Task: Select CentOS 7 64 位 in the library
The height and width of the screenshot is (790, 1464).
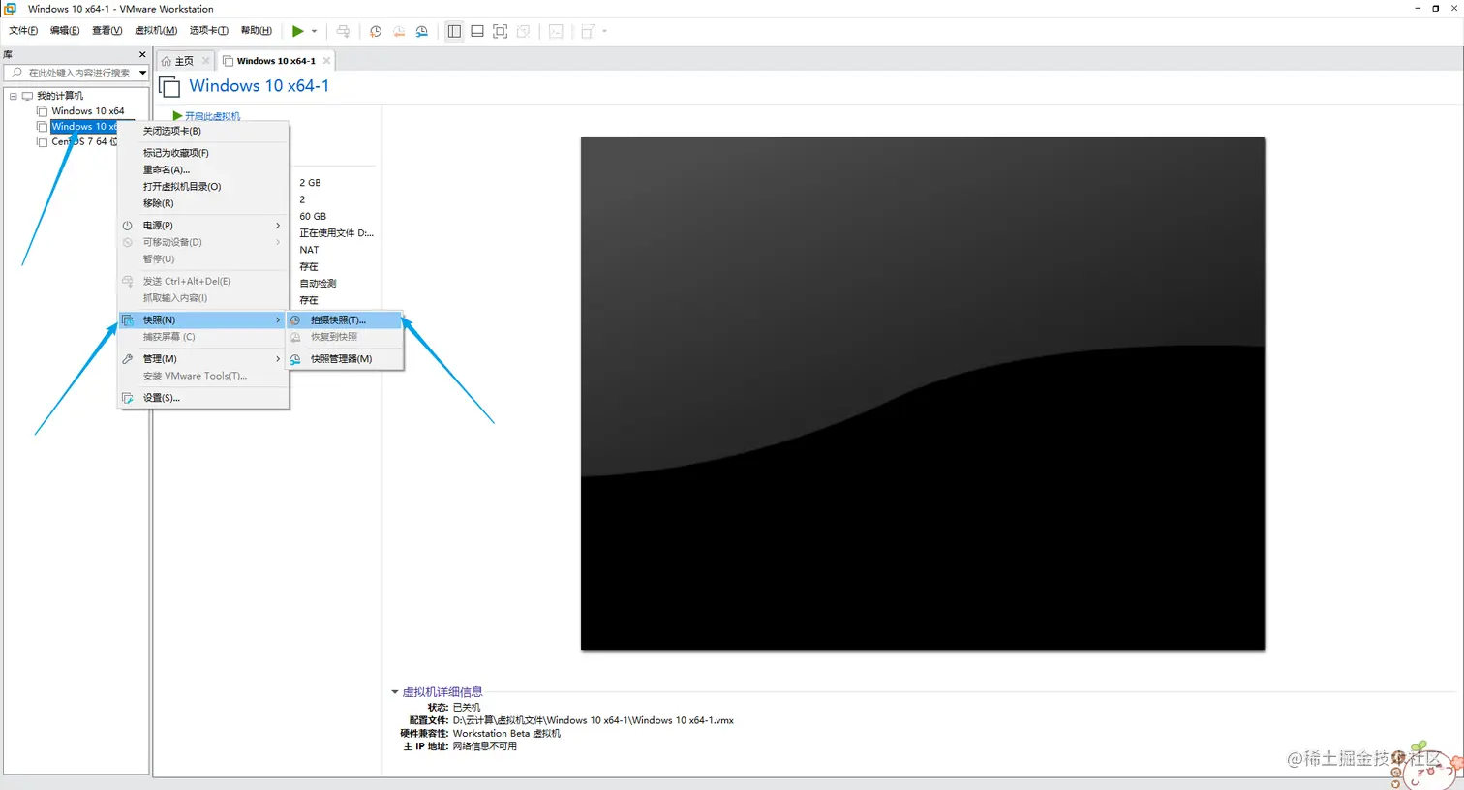Action: pos(84,142)
